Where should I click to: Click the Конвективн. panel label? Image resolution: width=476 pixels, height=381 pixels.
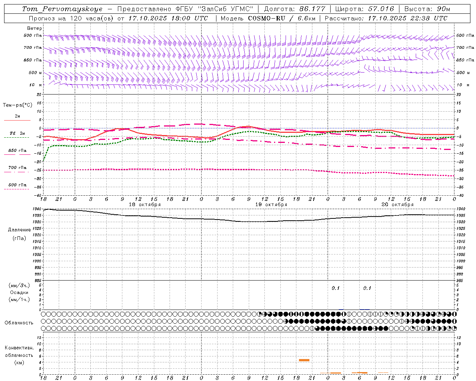[19, 348]
